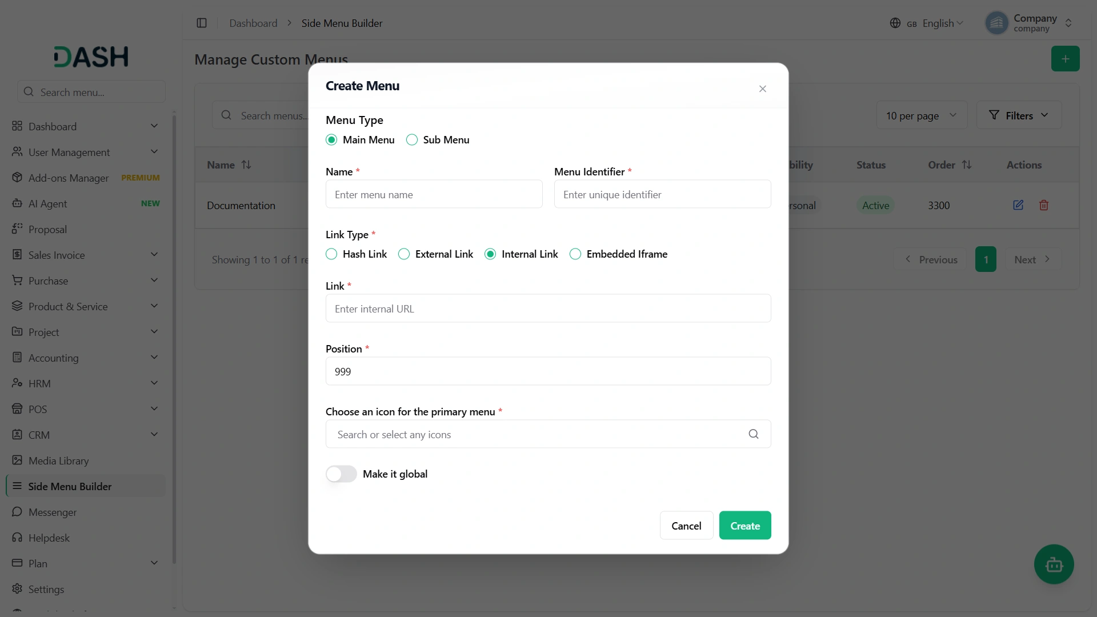The image size is (1097, 617).
Task: Select the Sub Menu radio option
Action: (x=412, y=140)
